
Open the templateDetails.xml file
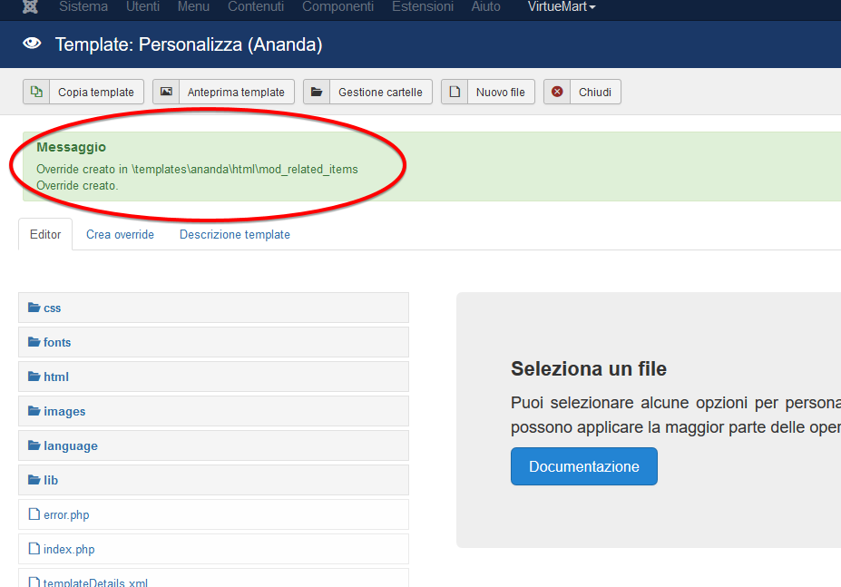pos(213,578)
